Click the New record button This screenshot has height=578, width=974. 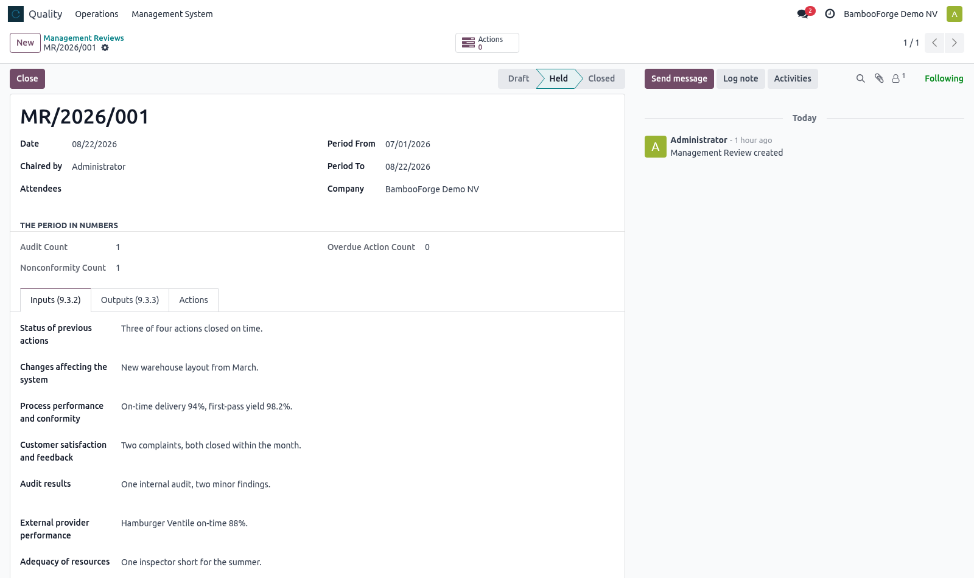tap(25, 43)
